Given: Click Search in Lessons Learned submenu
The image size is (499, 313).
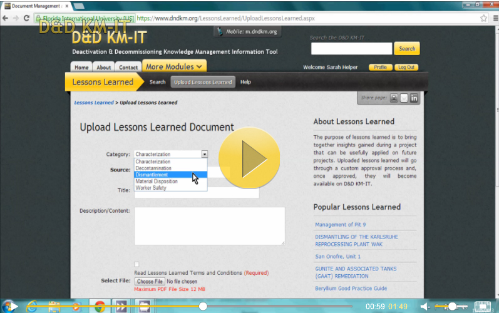Looking at the screenshot, I should 158,82.
